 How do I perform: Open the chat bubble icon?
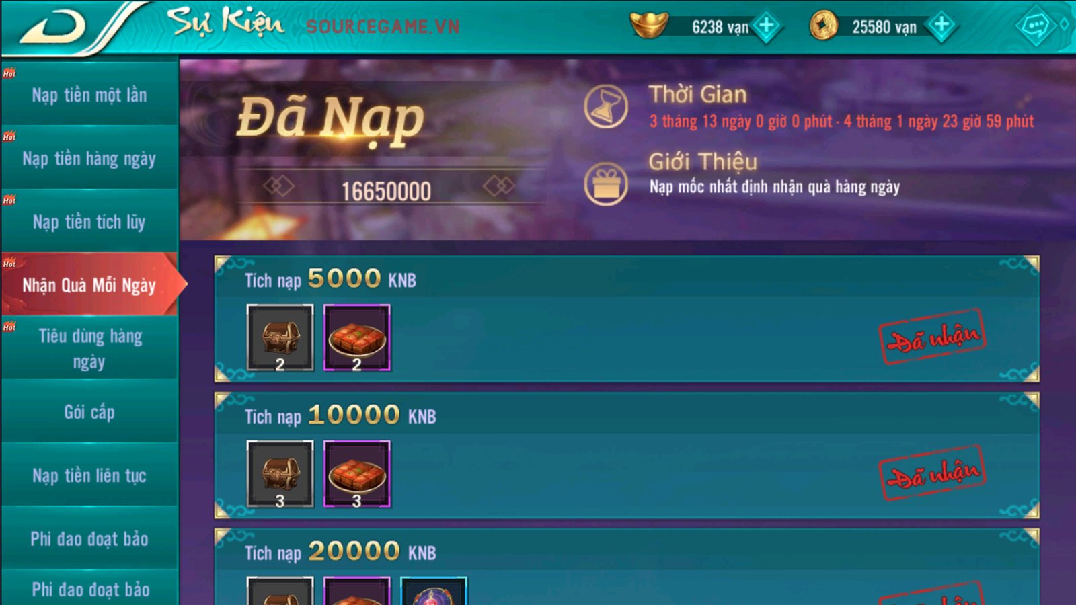(1034, 26)
